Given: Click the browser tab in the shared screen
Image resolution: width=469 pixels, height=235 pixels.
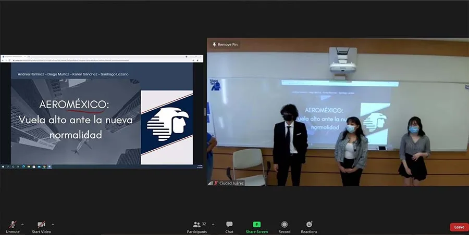Looking at the screenshot, I should click(x=14, y=57).
